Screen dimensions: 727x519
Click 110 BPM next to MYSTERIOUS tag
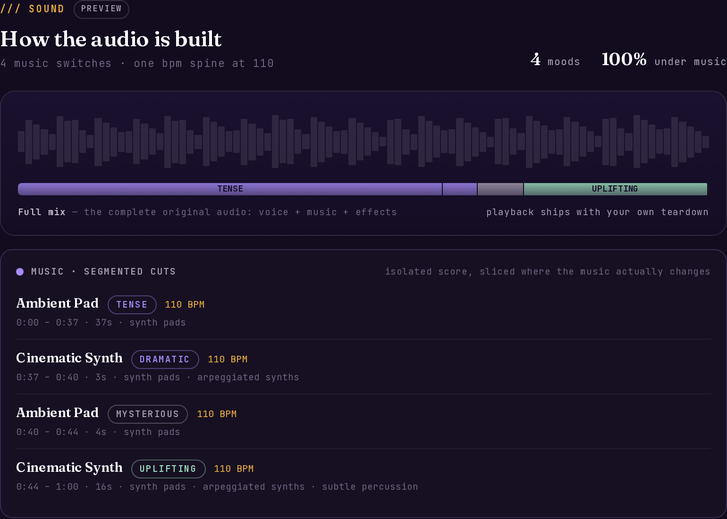pos(217,414)
